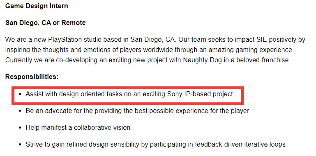Screen dimensions: 316x156
Task: Select the "San Diego, CA or Remote" location line
Action: [46, 23]
